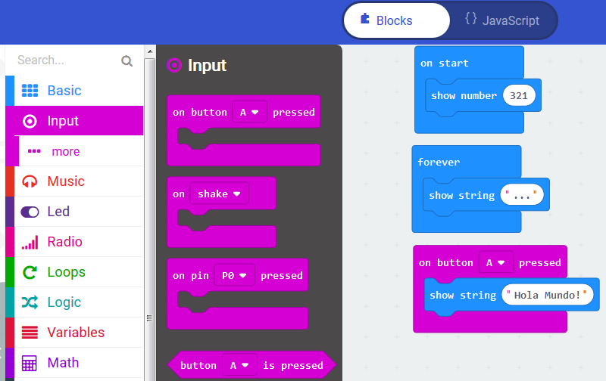Switch to the Blocks editor view

coord(396,20)
